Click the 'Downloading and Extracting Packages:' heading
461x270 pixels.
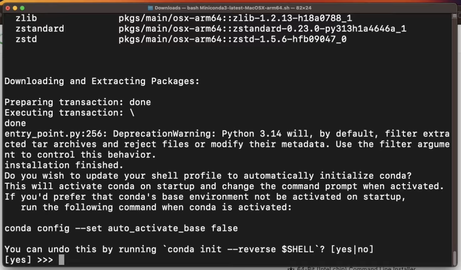[x=102, y=81]
